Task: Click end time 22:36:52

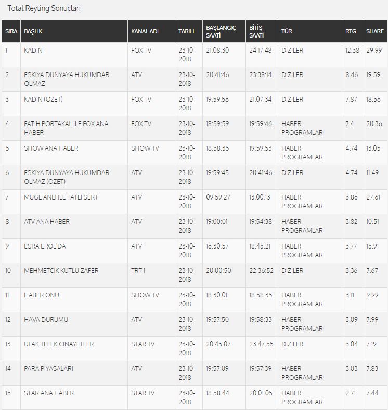Action: pyautogui.click(x=262, y=270)
